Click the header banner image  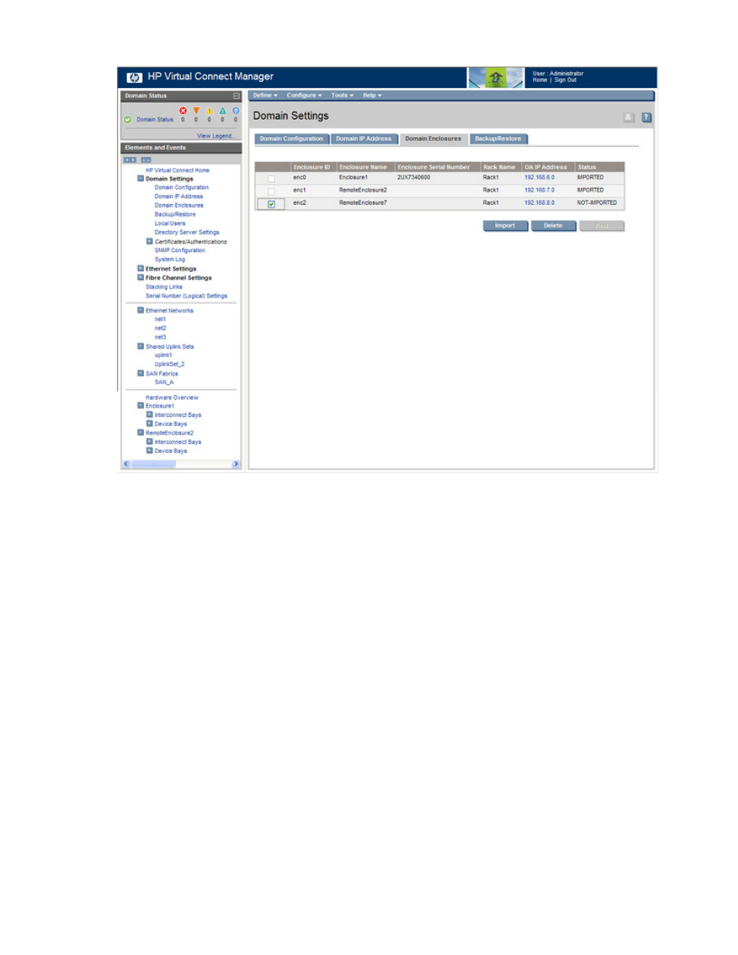[x=495, y=77]
